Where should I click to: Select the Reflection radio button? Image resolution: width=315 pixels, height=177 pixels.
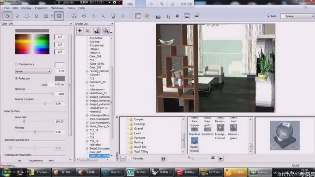coord(17,78)
